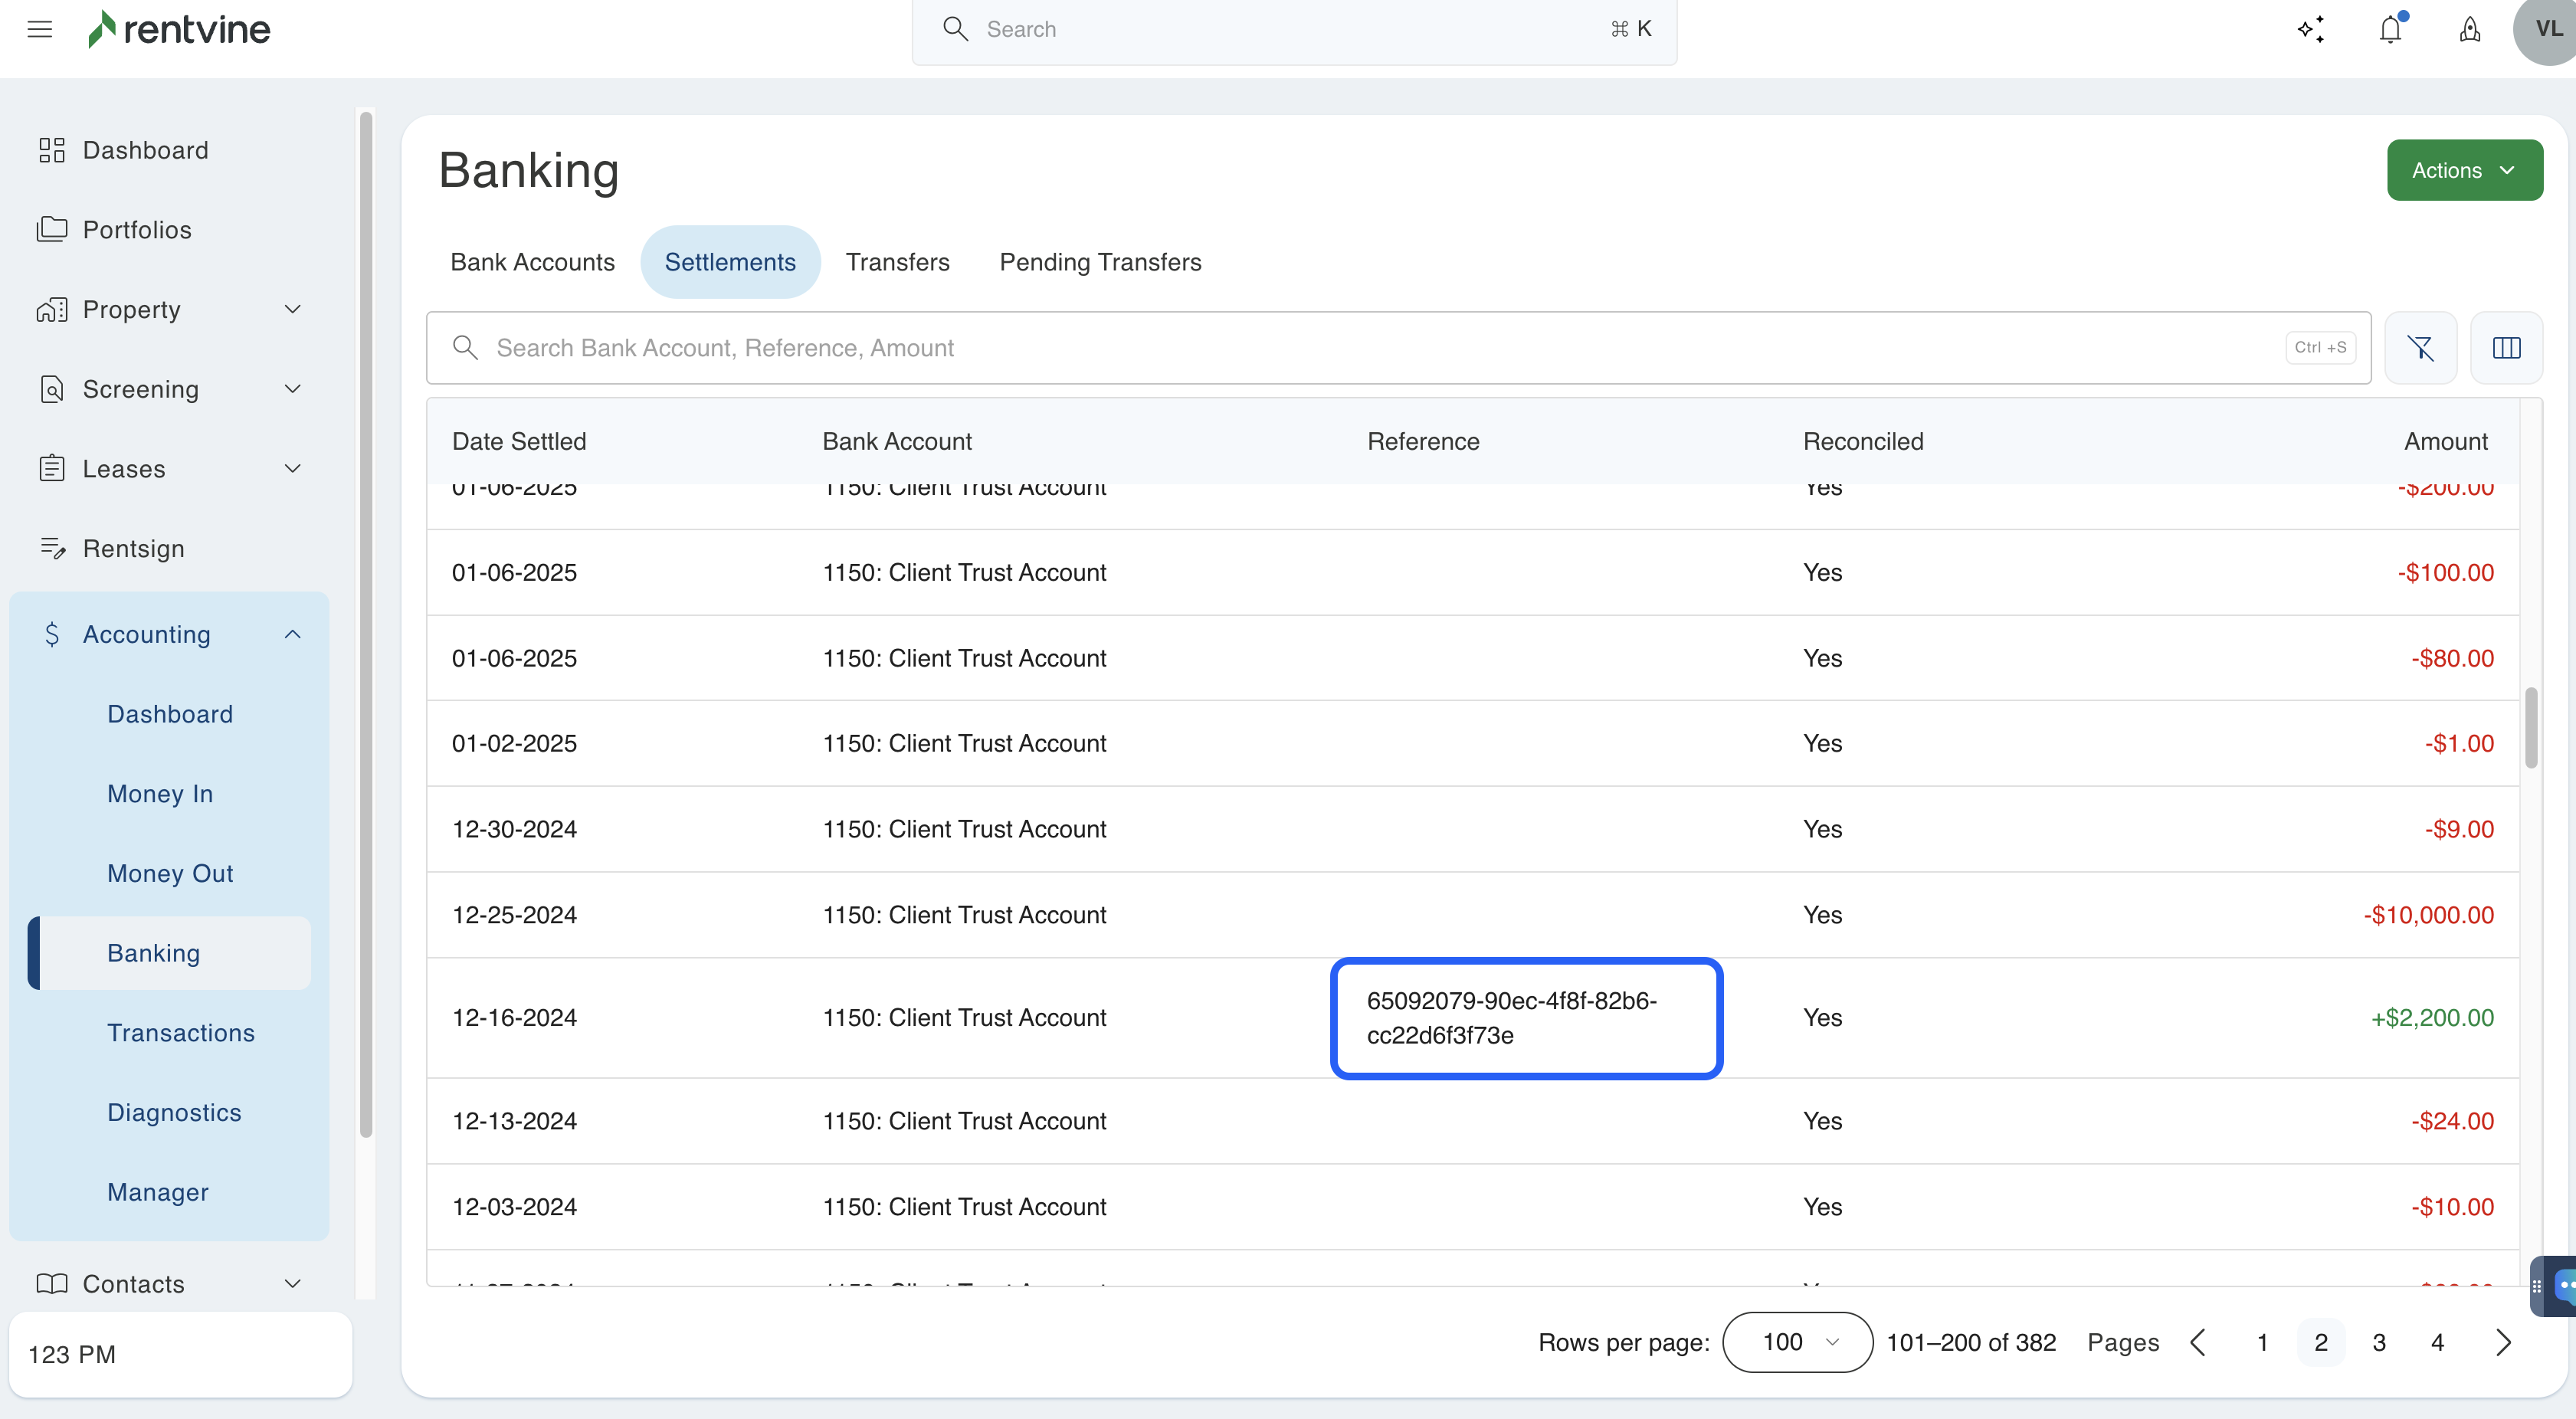Expand the Screening sidebar section
This screenshot has width=2576, height=1419.
coord(292,389)
